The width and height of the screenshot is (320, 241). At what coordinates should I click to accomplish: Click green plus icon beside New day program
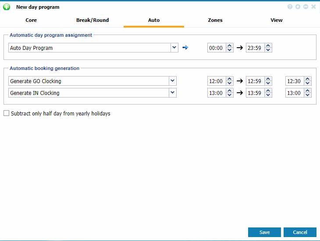[7, 7]
